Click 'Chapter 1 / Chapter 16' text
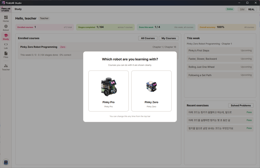 [x=164, y=47]
